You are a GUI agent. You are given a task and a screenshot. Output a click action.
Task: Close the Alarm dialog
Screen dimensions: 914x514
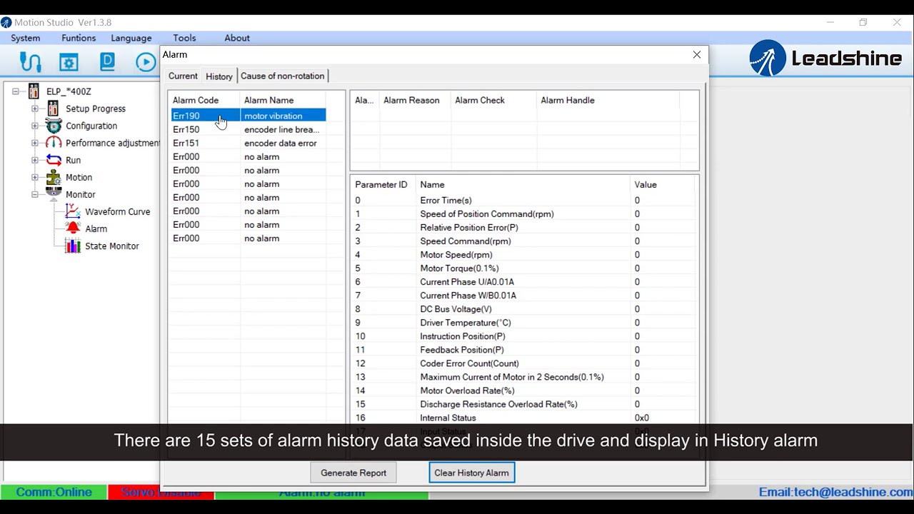(x=697, y=54)
